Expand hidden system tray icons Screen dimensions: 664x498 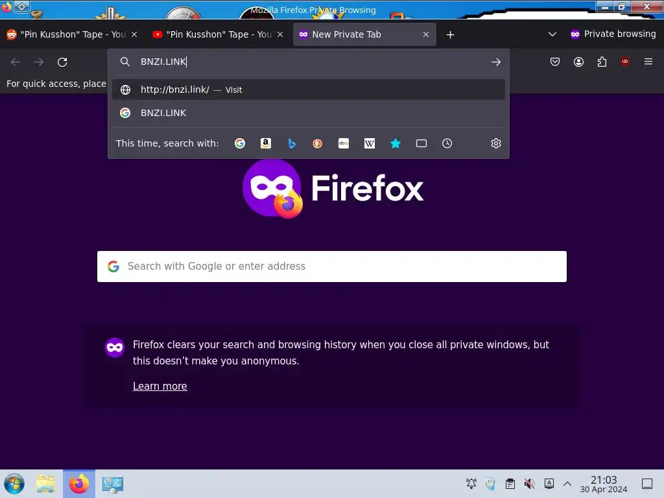click(x=567, y=484)
